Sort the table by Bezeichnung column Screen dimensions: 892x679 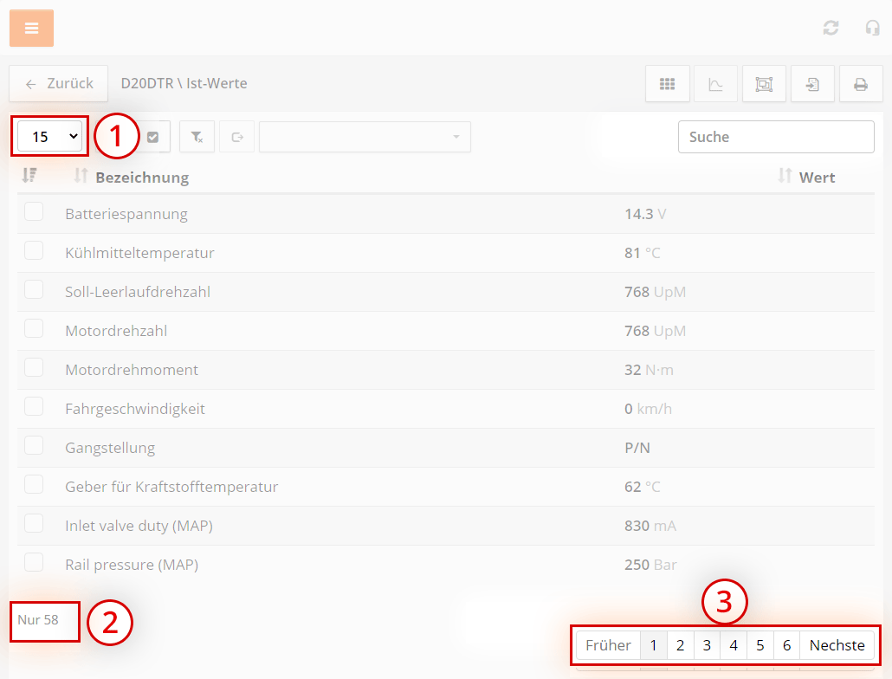[x=141, y=178]
